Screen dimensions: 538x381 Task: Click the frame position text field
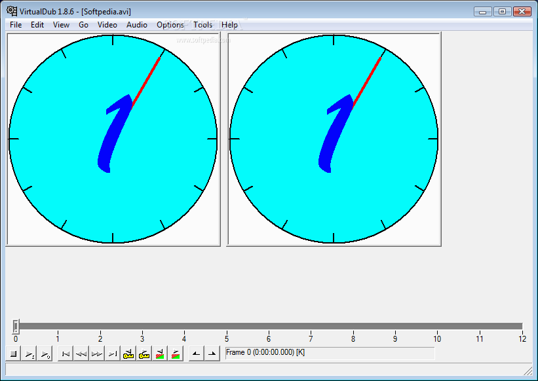(329, 353)
